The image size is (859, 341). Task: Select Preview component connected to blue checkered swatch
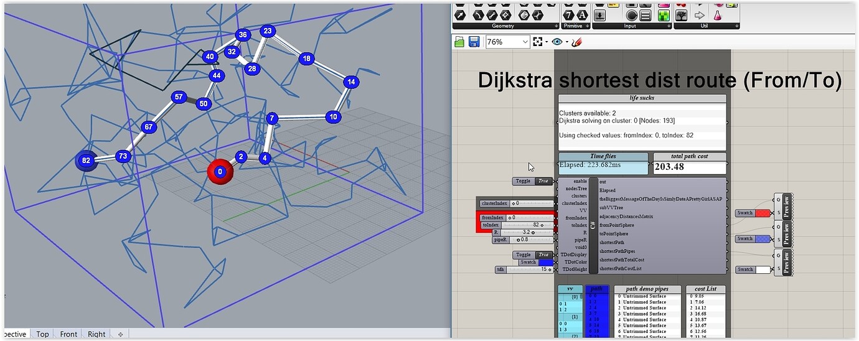[782, 235]
